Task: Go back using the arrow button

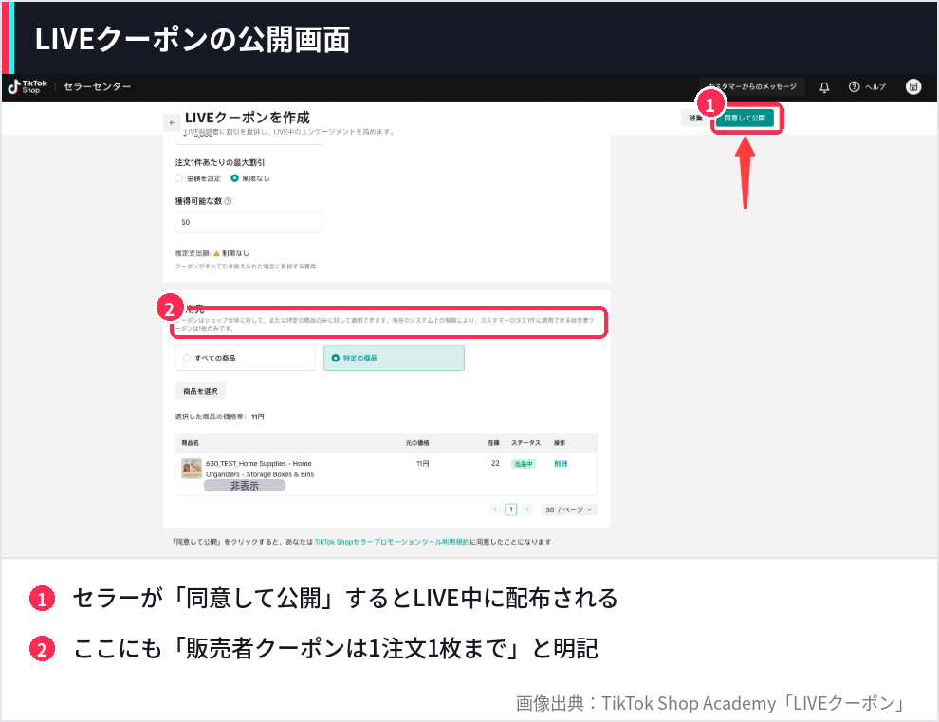Action: coord(172,122)
